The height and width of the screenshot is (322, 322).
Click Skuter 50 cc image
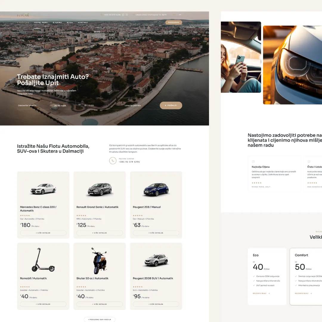coord(100,261)
